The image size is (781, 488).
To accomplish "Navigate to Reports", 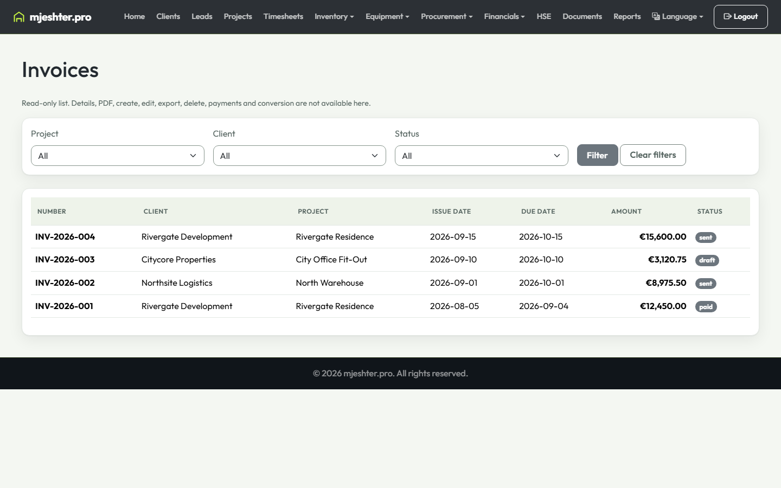I will tap(627, 16).
